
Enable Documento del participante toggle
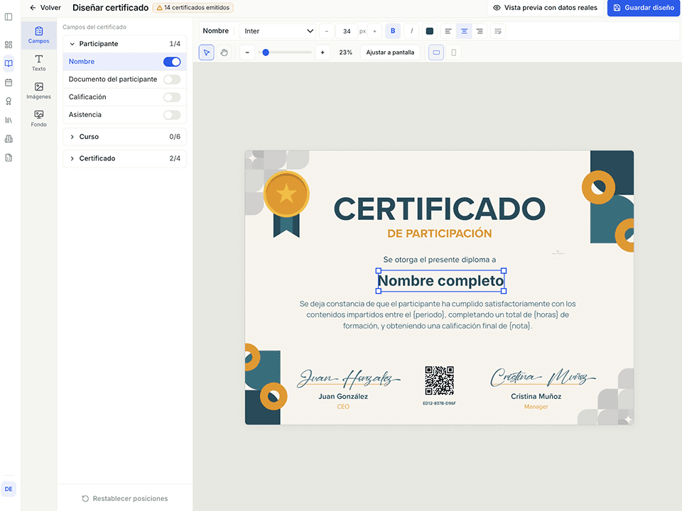point(172,79)
